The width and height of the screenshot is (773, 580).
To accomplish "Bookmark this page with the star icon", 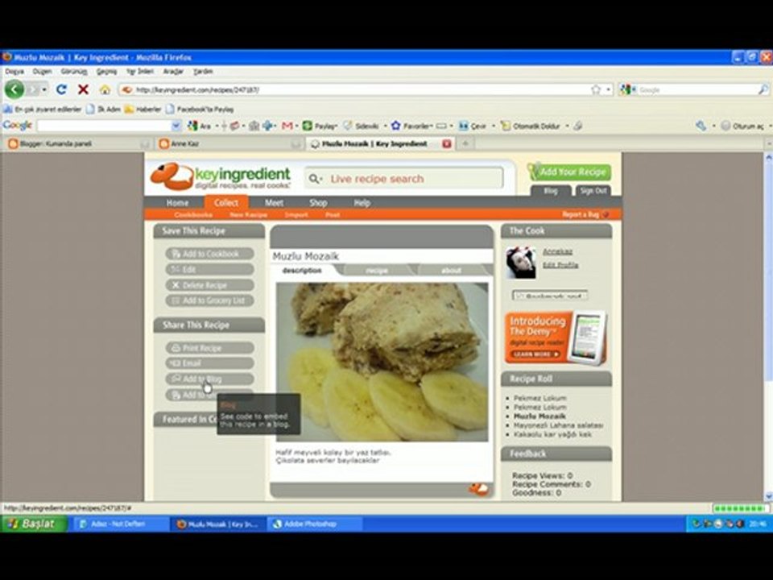I will point(596,89).
